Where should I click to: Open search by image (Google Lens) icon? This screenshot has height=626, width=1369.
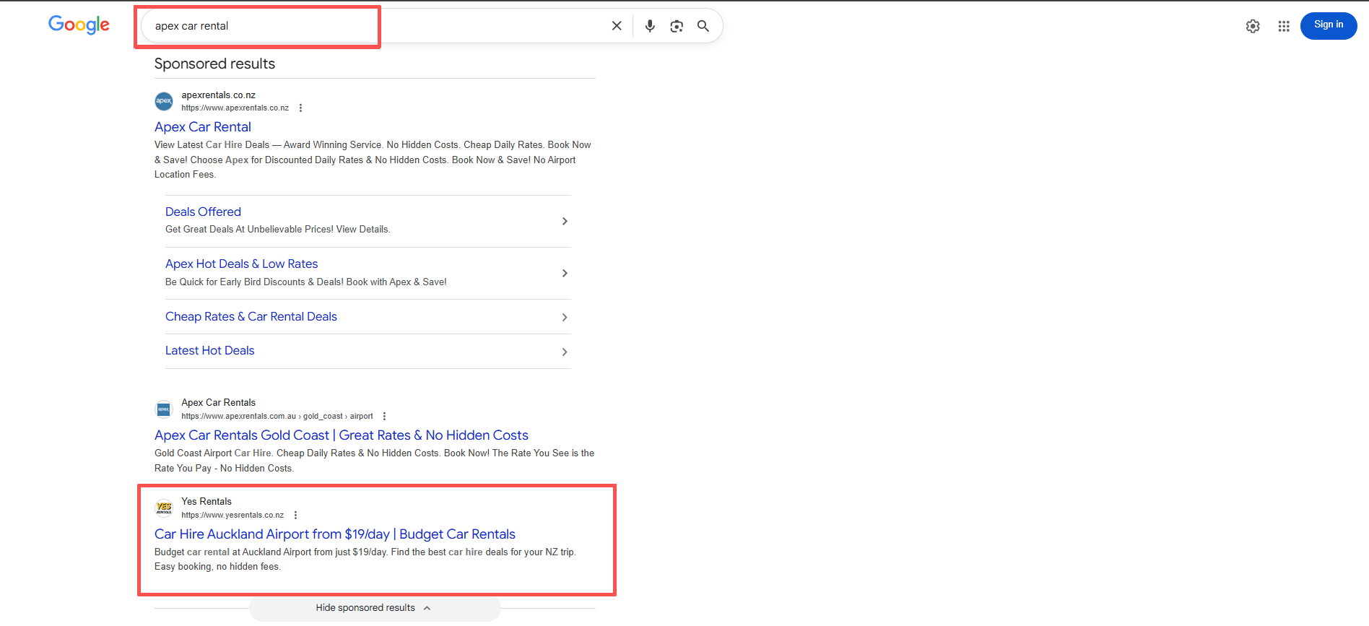click(677, 26)
